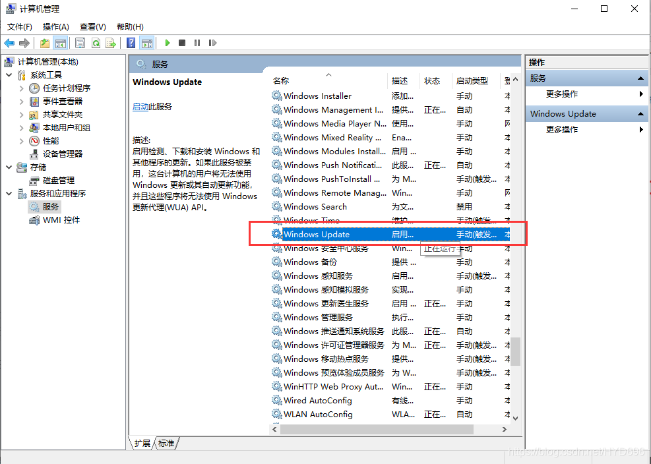Select 本地用户和组 tree node
Image resolution: width=651 pixels, height=464 pixels.
pos(67,127)
